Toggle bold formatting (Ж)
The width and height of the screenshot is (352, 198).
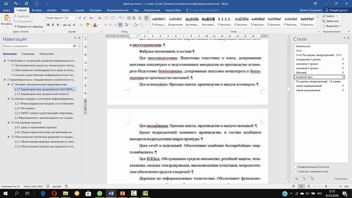coord(48,25)
